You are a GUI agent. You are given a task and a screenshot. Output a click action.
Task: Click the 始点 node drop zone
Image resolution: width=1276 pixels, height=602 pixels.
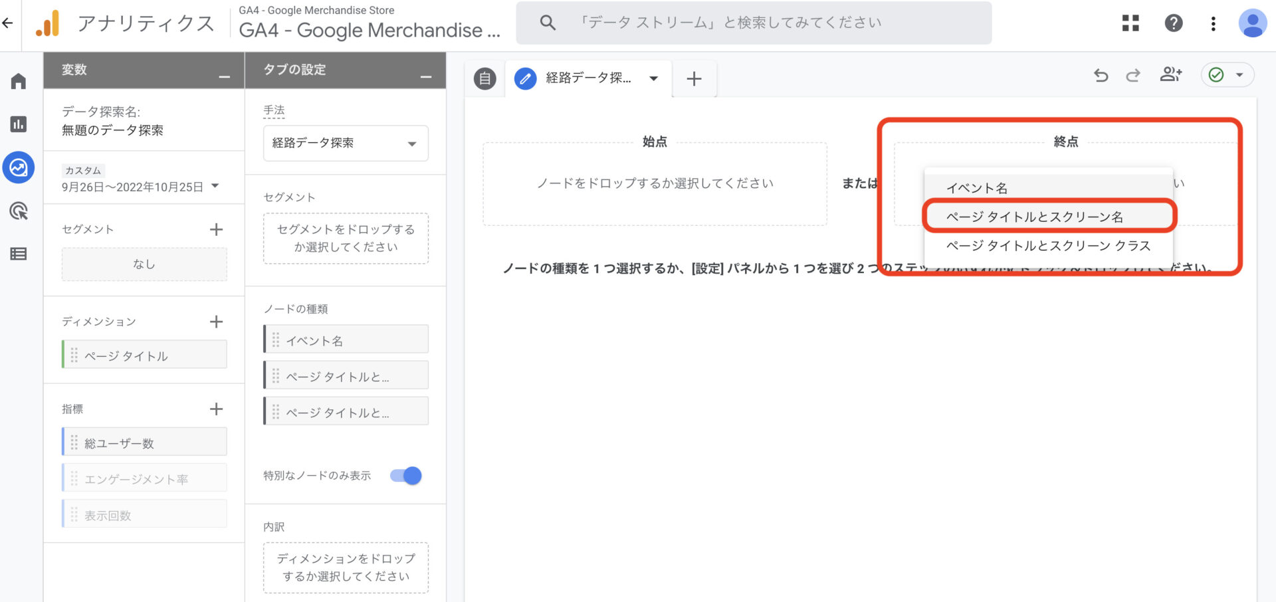coord(655,184)
